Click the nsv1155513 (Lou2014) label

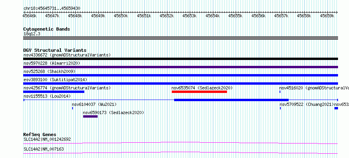pyautogui.click(x=47, y=96)
